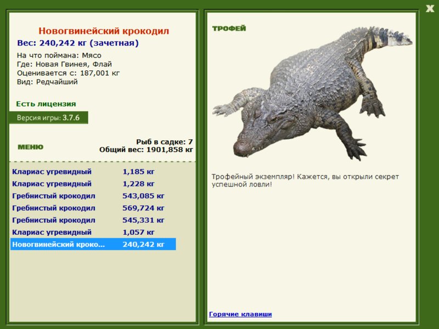Click the ТРОФЕЙ heading label
Screen dimensions: 439x329
point(229,29)
